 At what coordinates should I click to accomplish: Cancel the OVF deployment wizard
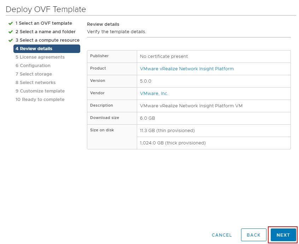(222, 235)
